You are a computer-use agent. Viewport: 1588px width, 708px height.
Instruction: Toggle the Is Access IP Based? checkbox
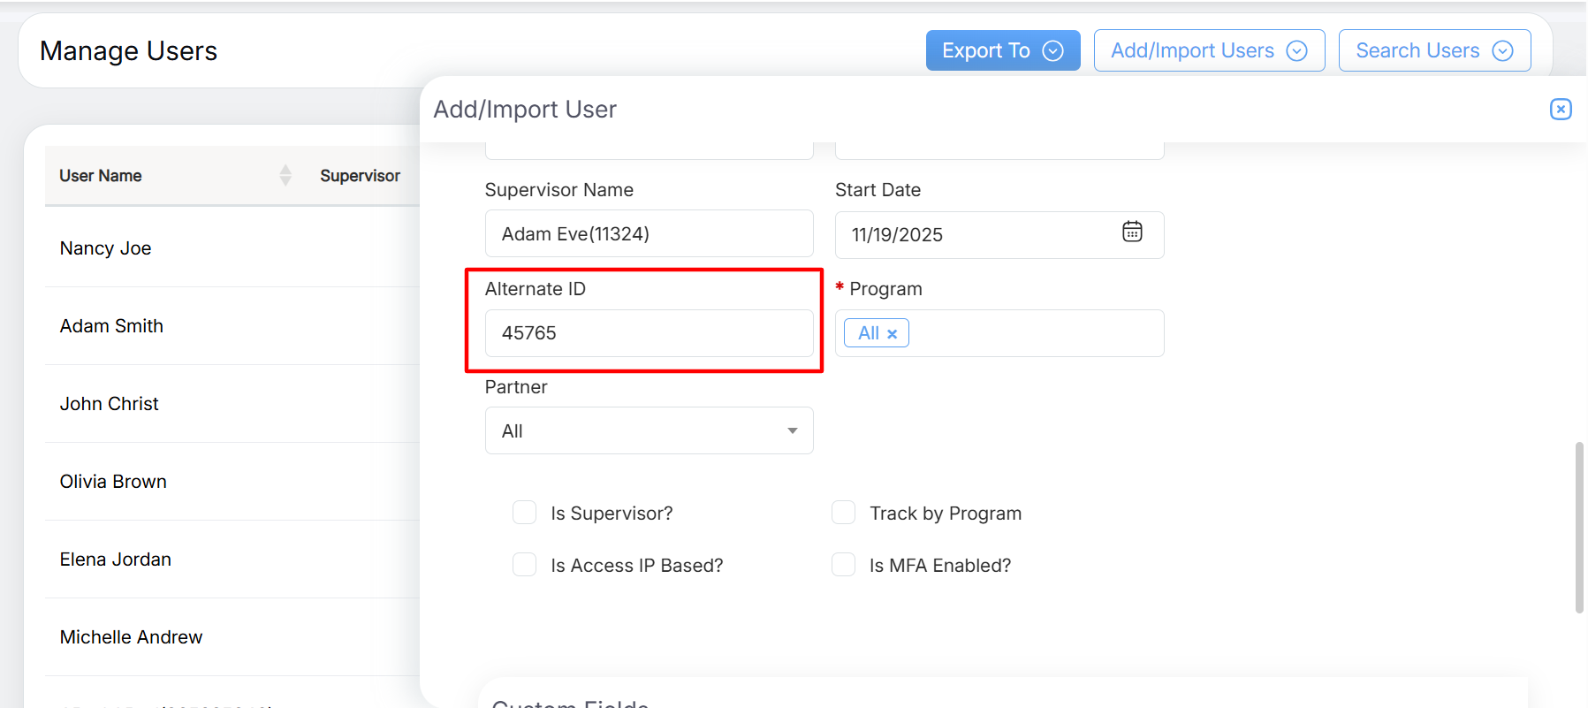click(x=525, y=565)
